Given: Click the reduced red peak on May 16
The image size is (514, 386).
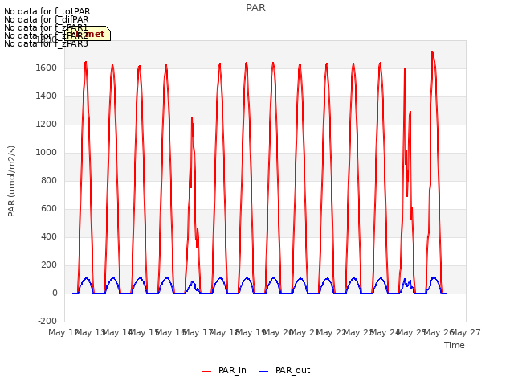Looking at the screenshot, I should (x=192, y=118).
